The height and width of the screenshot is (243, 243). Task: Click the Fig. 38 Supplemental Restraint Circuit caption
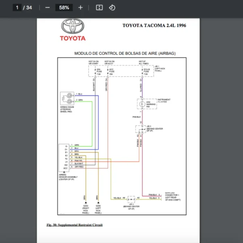pyautogui.click(x=75, y=225)
